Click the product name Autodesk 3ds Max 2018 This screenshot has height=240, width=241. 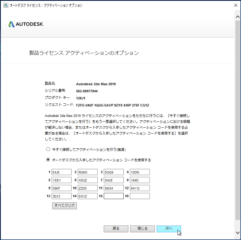[96, 84]
